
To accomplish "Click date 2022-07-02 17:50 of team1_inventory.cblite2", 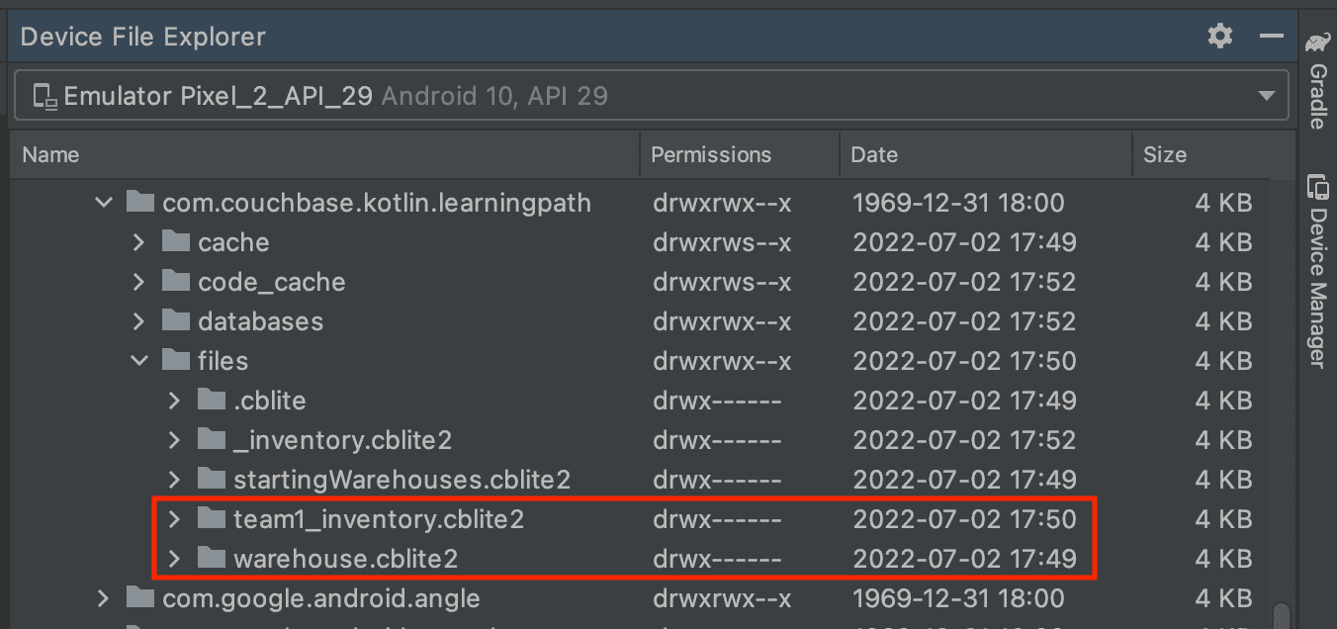I will point(964,519).
